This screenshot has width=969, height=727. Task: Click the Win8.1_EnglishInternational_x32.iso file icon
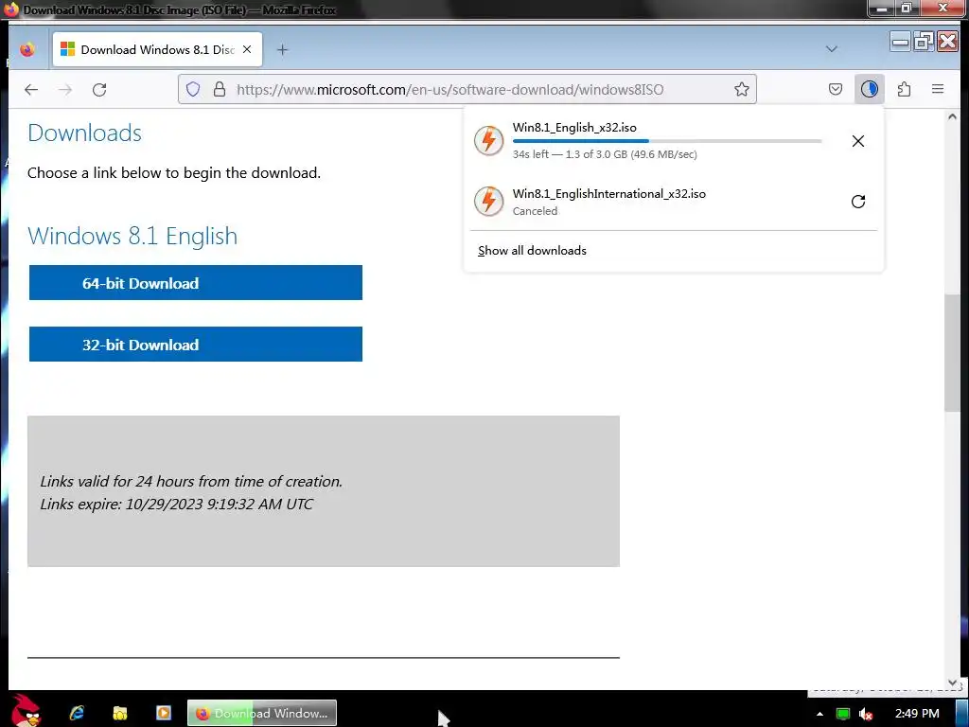tap(489, 202)
